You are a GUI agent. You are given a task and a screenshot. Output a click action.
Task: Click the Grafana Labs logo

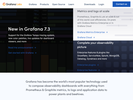pyautogui.click(x=12, y=4)
